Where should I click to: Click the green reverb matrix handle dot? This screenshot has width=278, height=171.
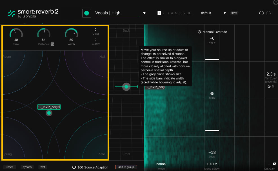pos(49,113)
